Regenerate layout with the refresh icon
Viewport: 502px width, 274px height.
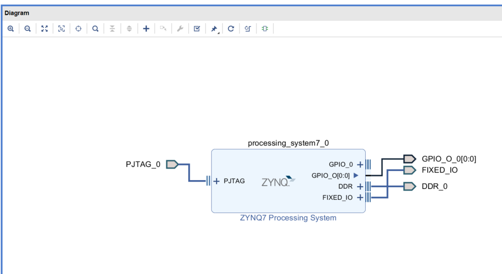[x=231, y=29]
